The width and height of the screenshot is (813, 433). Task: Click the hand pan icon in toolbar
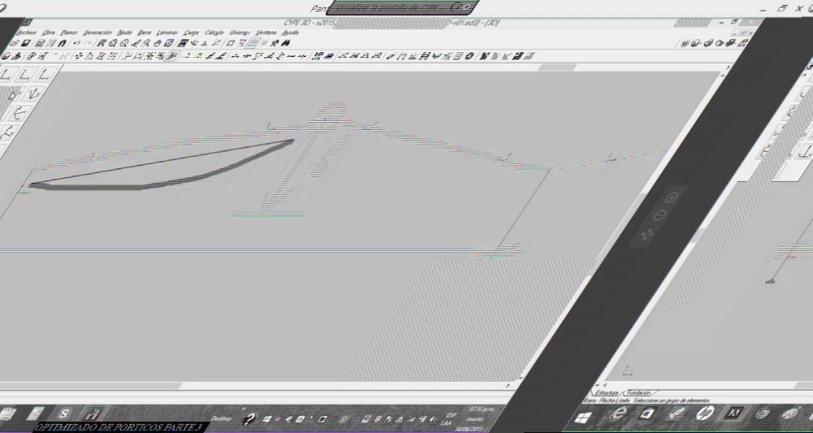pos(157,44)
